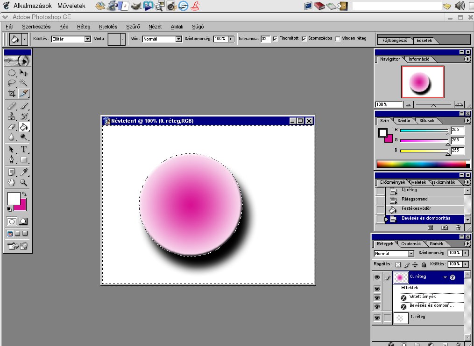Open the Mód dropdown showing Normál

click(x=162, y=39)
